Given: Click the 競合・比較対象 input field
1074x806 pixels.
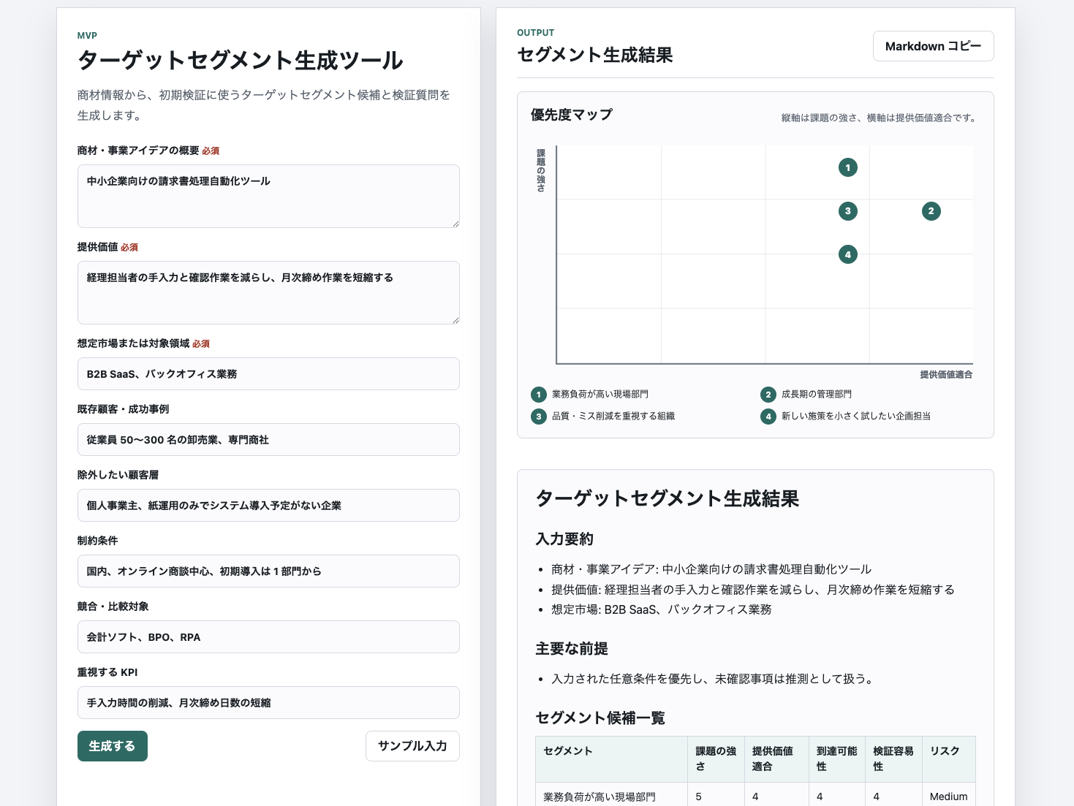Looking at the screenshot, I should [x=268, y=636].
